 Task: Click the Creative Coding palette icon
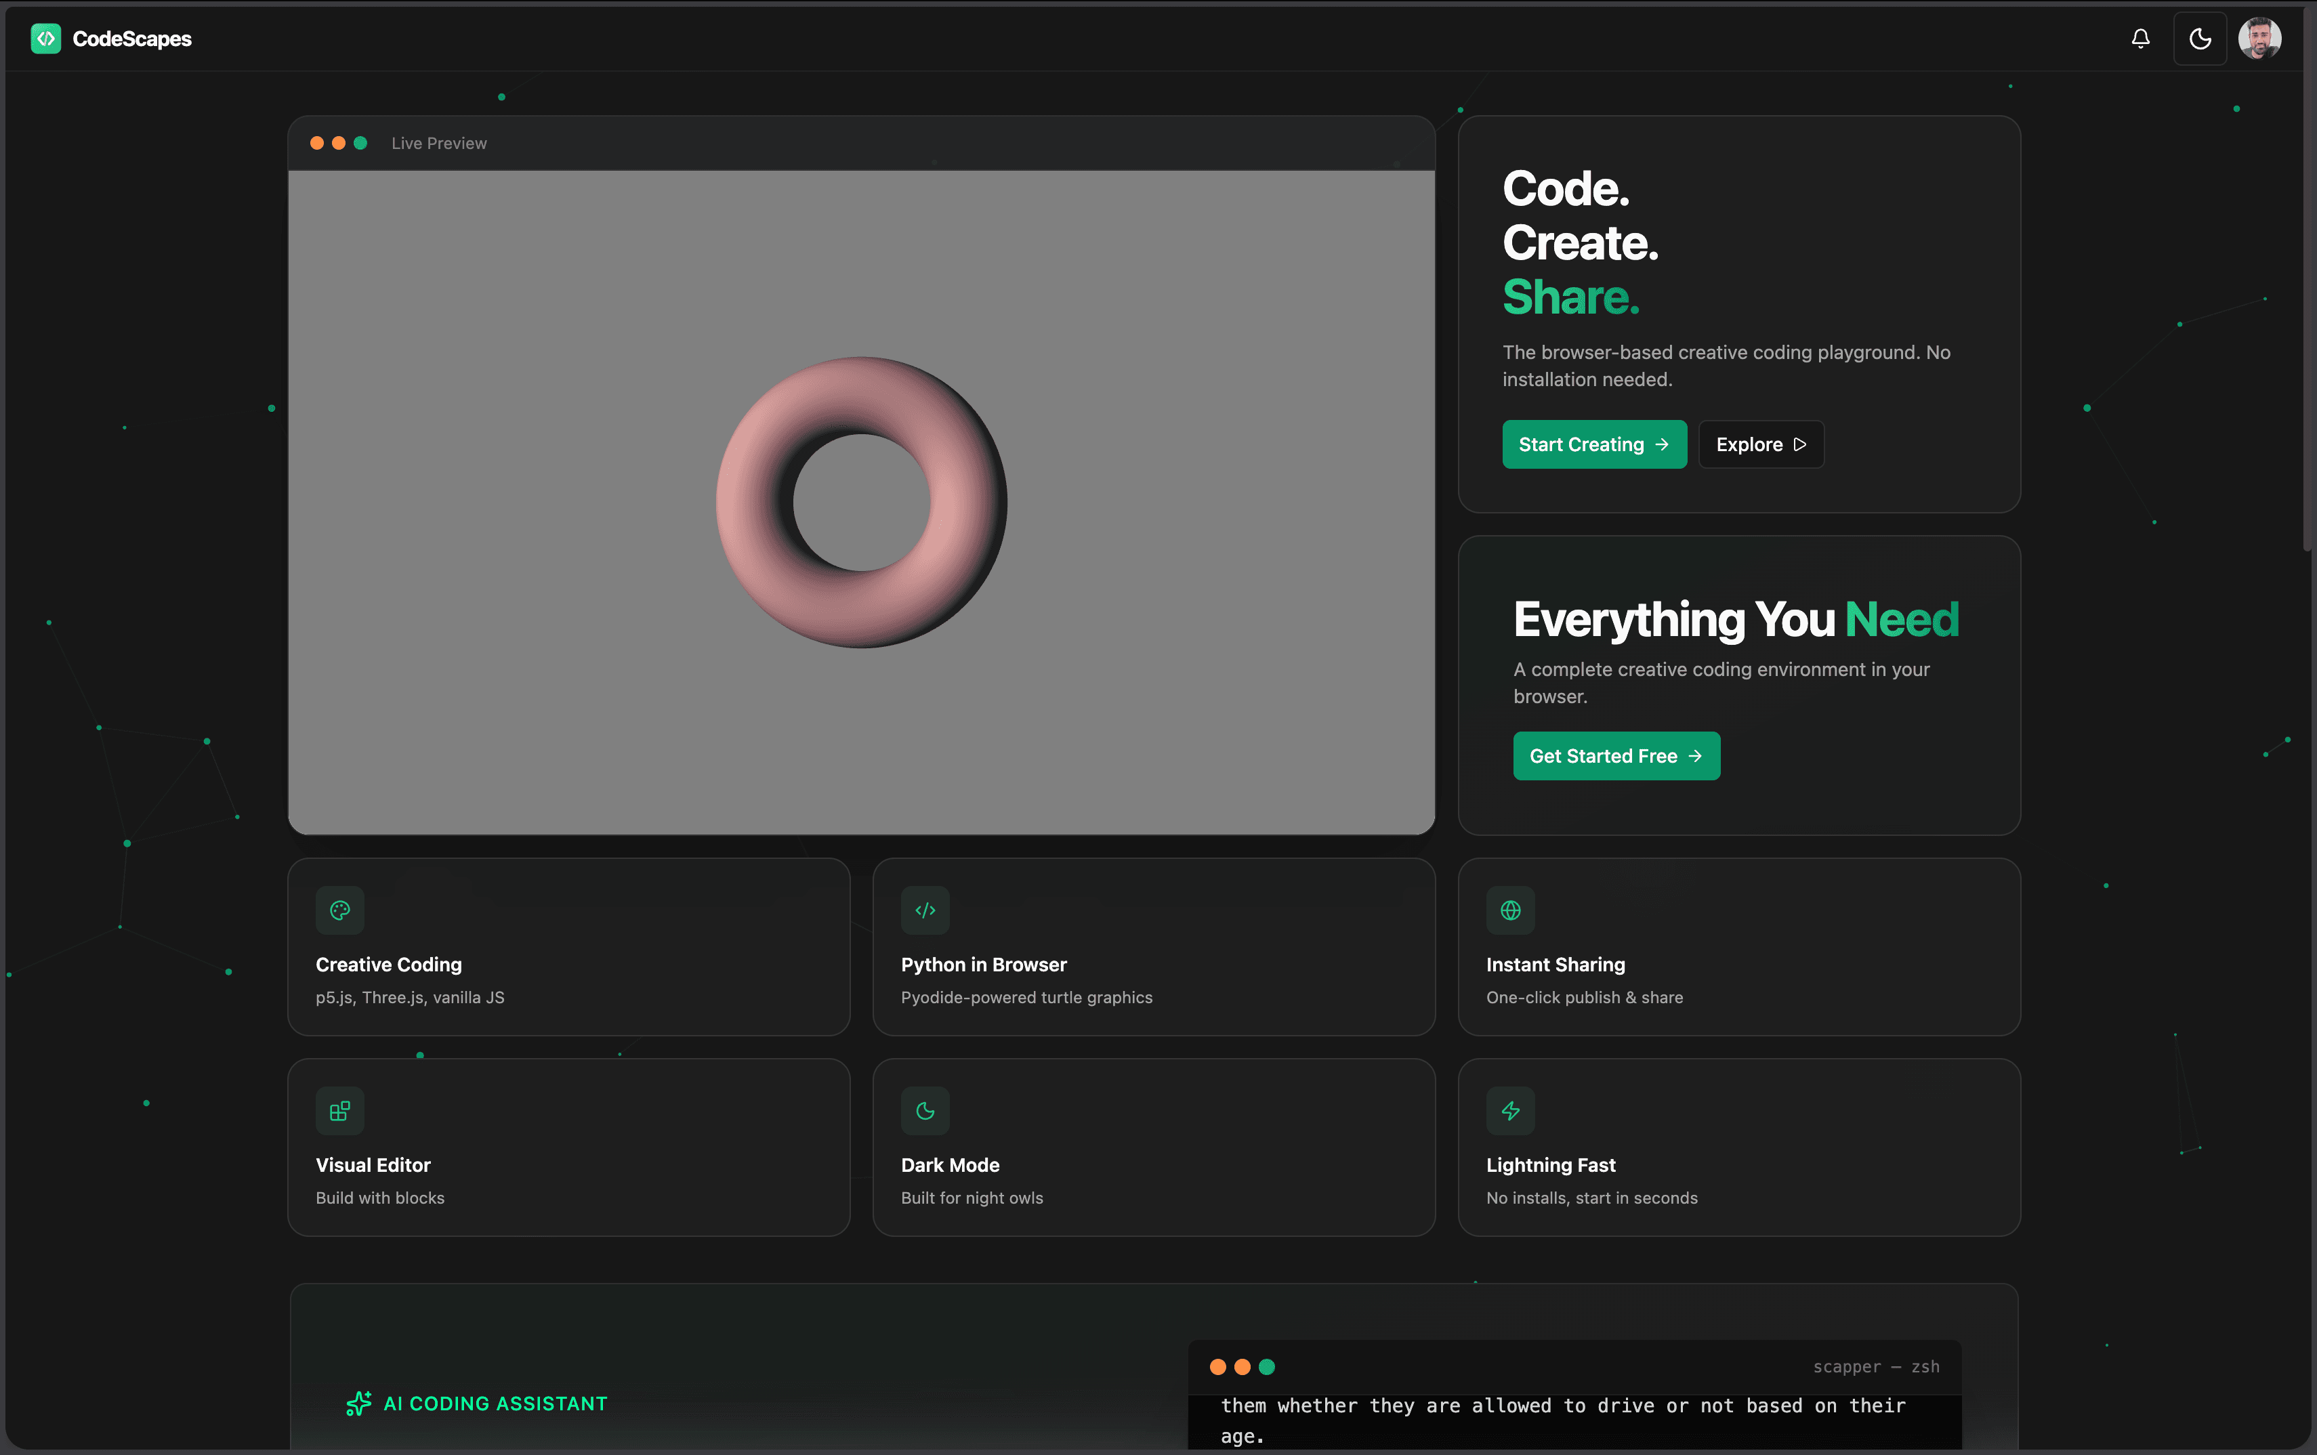point(339,909)
